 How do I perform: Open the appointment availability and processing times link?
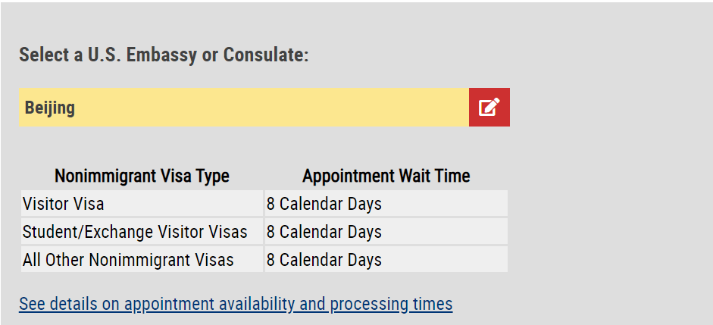pyautogui.click(x=236, y=304)
